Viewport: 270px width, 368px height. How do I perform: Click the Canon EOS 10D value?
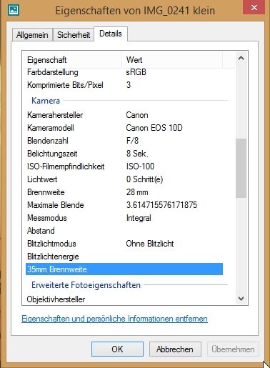coord(154,128)
